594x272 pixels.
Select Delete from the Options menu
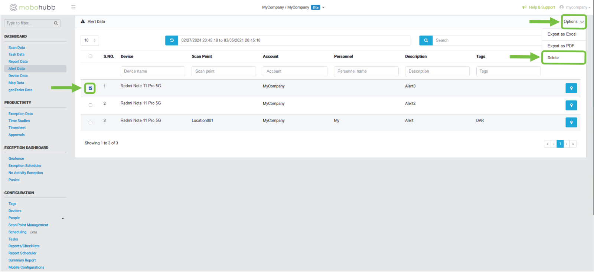pyautogui.click(x=553, y=58)
